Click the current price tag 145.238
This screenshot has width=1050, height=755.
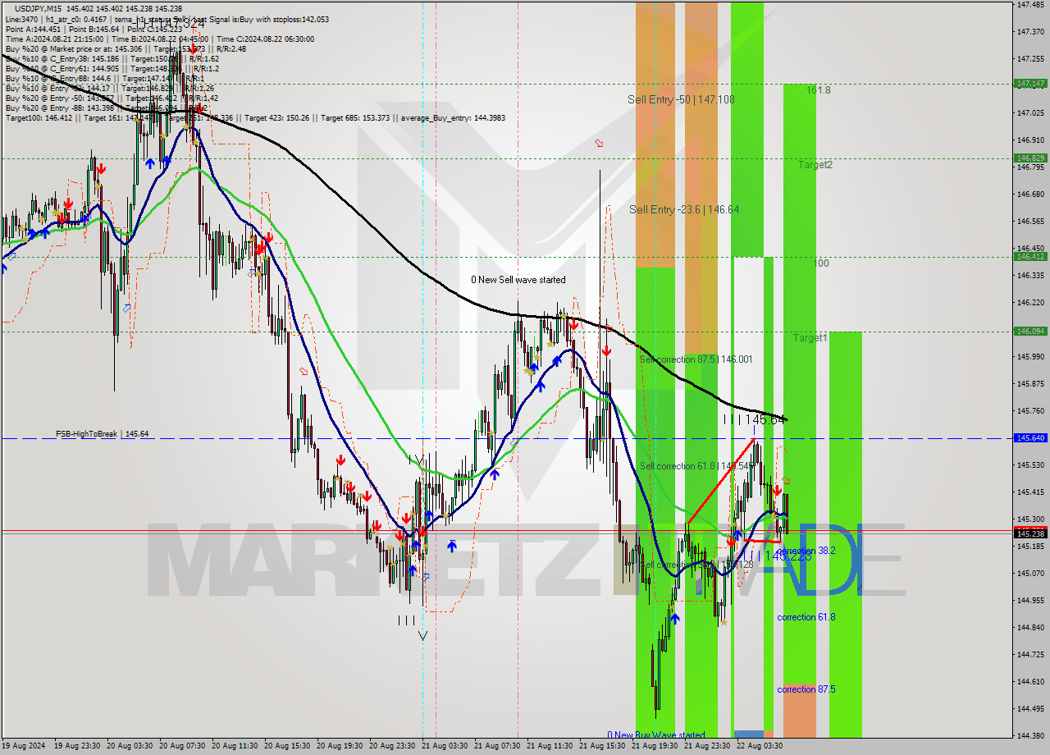pyautogui.click(x=1030, y=533)
